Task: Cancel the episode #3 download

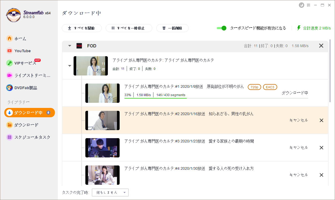Action: (x=299, y=148)
